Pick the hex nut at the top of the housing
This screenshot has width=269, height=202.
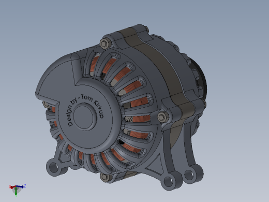104,44
